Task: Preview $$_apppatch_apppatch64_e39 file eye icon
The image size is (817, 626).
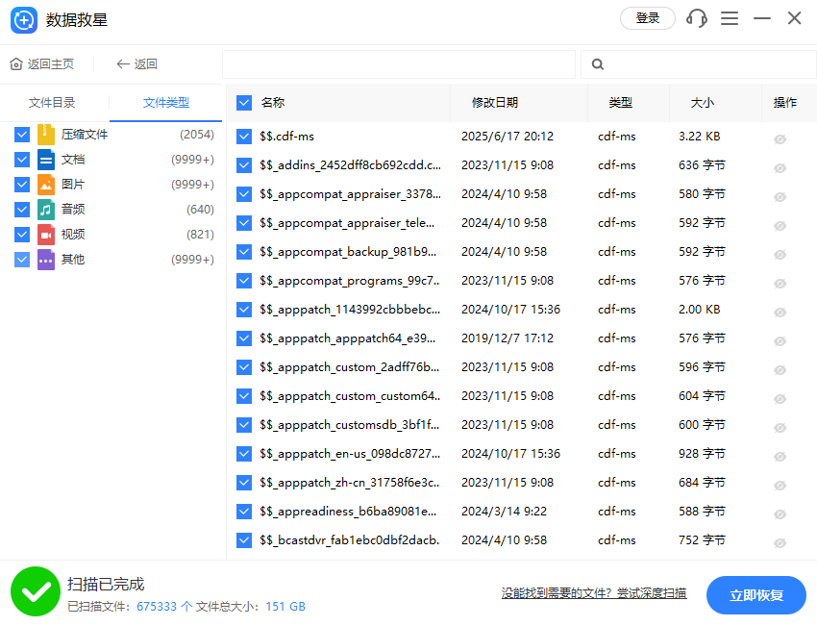Action: coord(780,340)
